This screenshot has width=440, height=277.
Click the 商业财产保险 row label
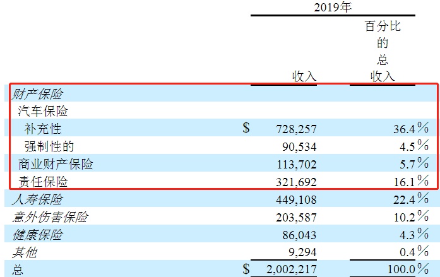click(x=56, y=164)
